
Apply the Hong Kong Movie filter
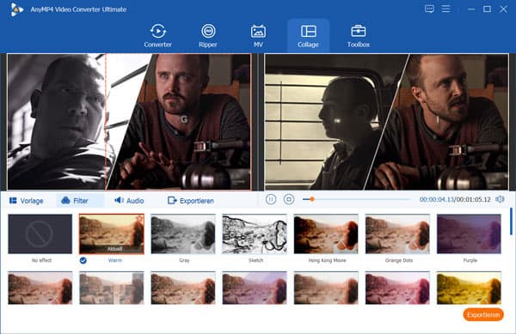tap(326, 234)
